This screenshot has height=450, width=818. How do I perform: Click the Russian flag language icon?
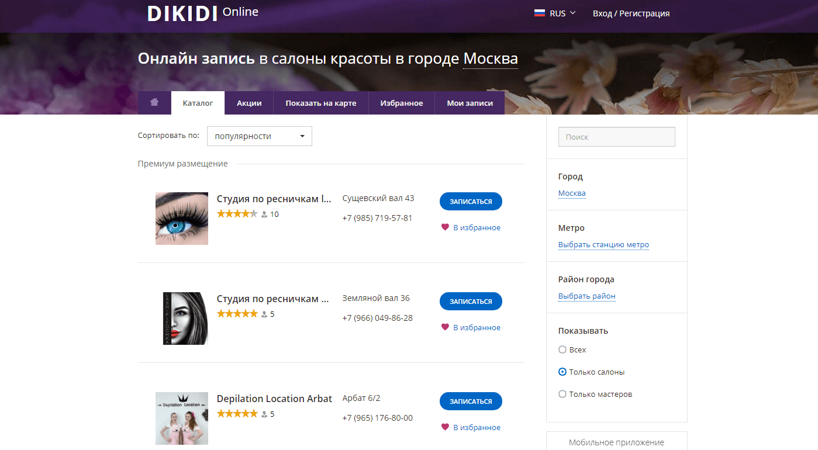tap(540, 13)
